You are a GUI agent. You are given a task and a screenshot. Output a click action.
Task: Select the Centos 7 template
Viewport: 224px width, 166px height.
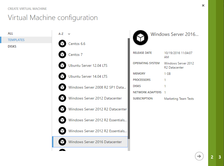(90, 55)
